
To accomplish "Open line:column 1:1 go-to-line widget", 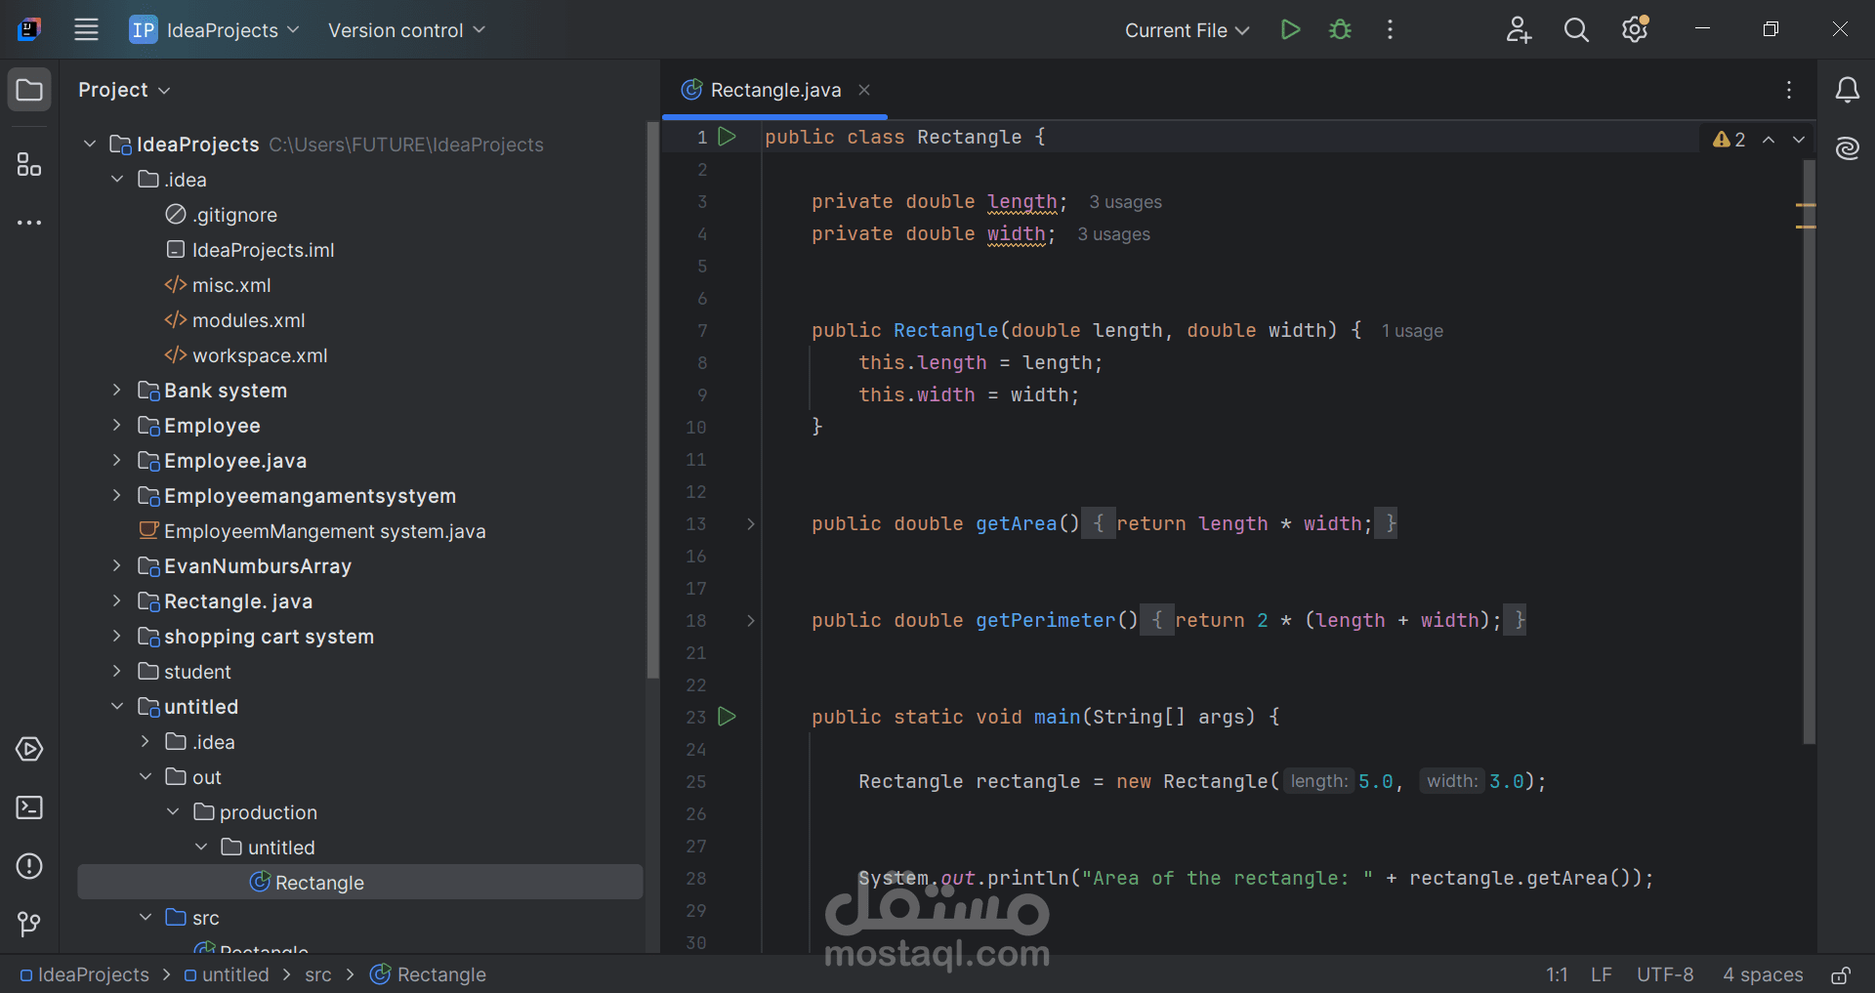I will click(x=1557, y=974).
